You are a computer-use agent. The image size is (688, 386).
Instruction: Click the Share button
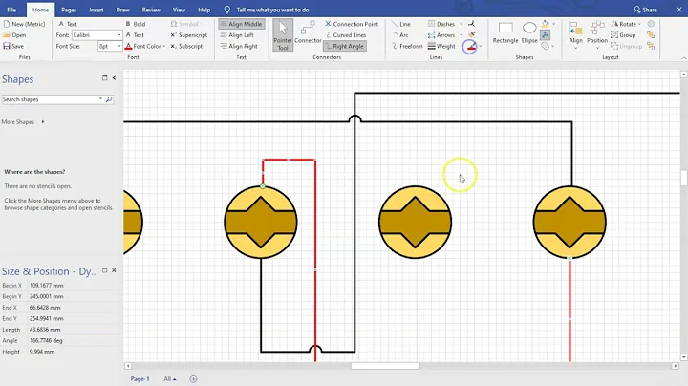645,10
